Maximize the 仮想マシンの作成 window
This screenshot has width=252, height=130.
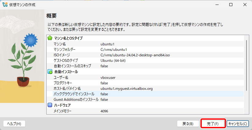point(231,5)
